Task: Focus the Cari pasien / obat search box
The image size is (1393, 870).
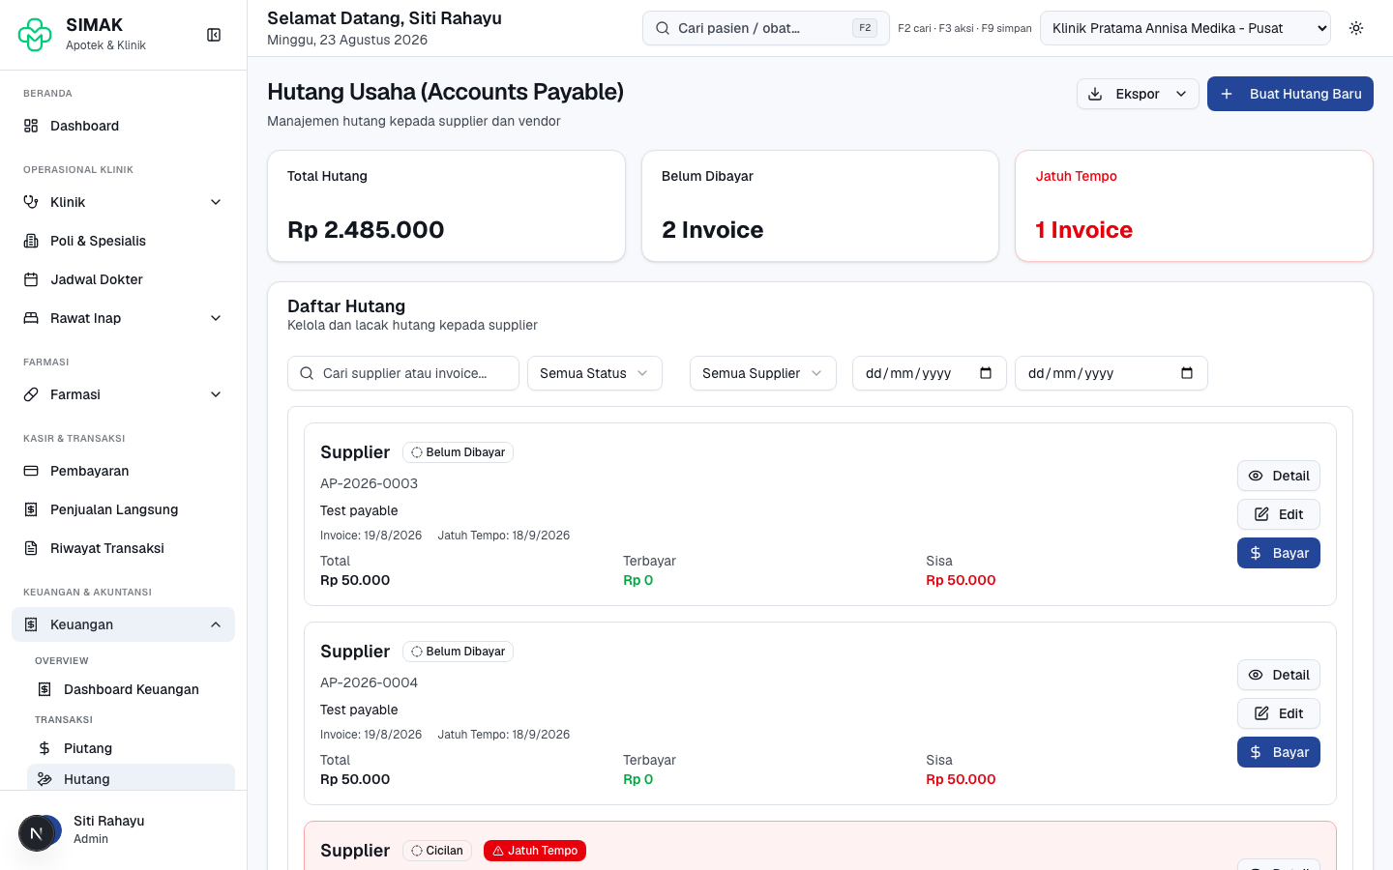Action: [766, 28]
